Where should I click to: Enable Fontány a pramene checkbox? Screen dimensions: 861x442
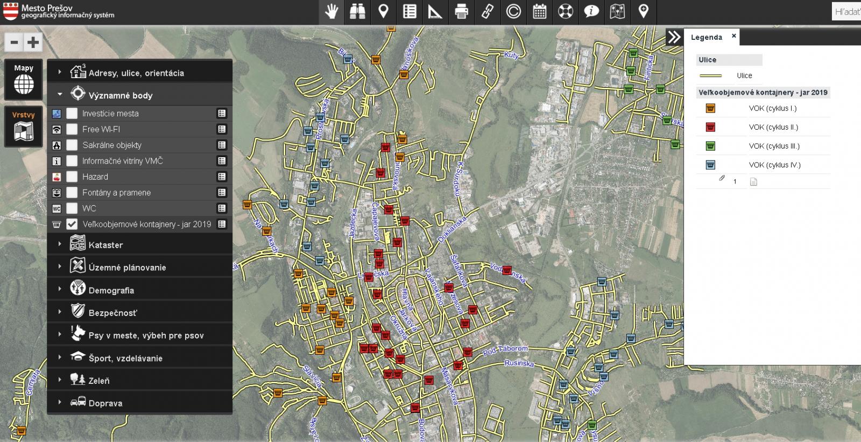72,192
